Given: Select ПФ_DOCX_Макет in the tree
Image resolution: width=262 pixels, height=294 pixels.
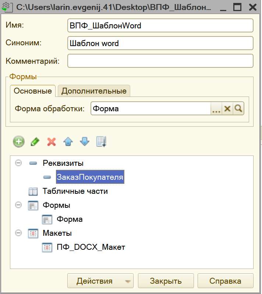Looking at the screenshot, I should point(91,248).
